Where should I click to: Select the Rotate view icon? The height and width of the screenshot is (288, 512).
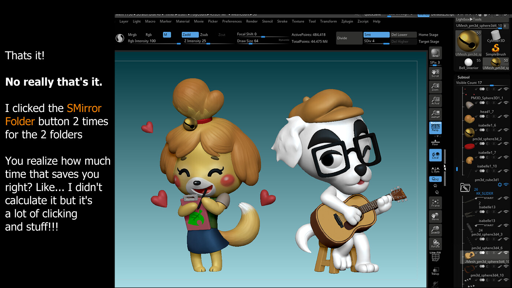435,244
